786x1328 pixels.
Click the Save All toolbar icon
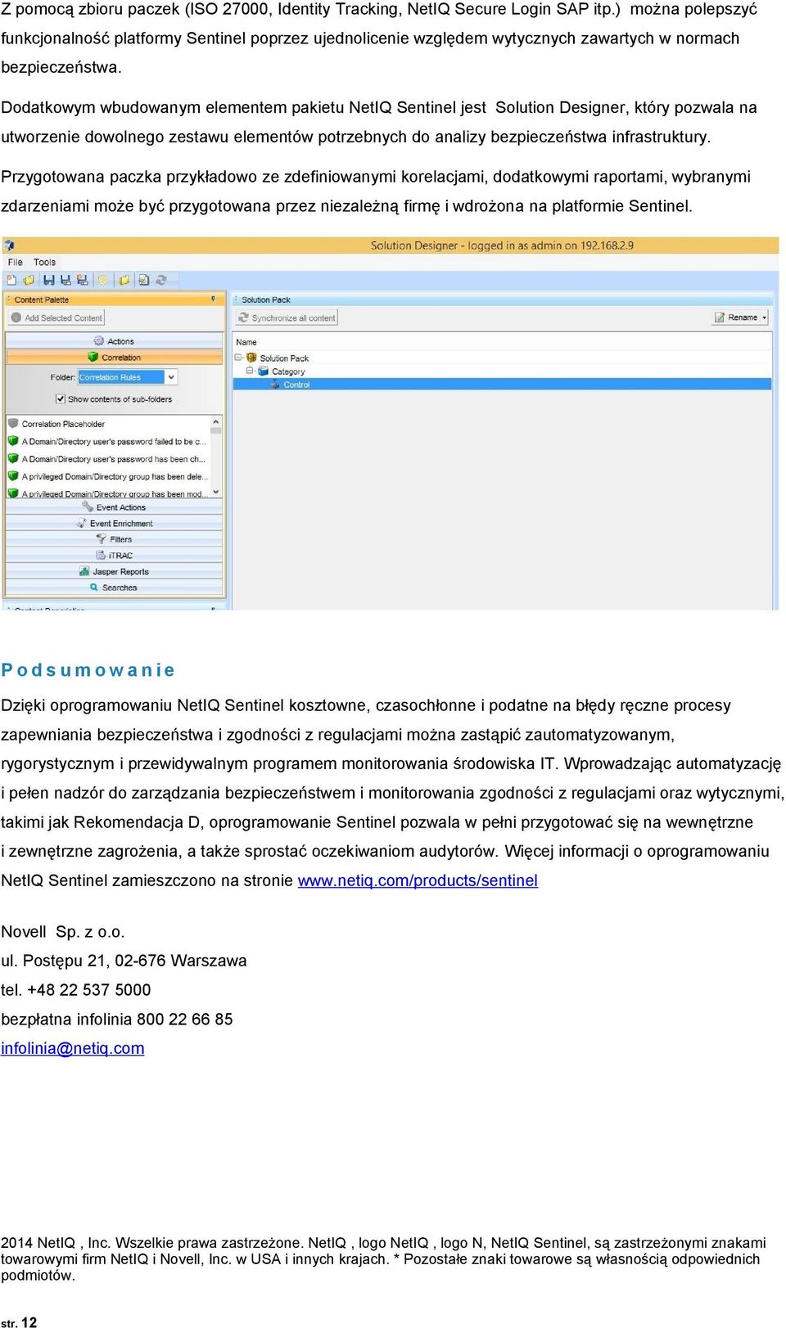(x=82, y=280)
